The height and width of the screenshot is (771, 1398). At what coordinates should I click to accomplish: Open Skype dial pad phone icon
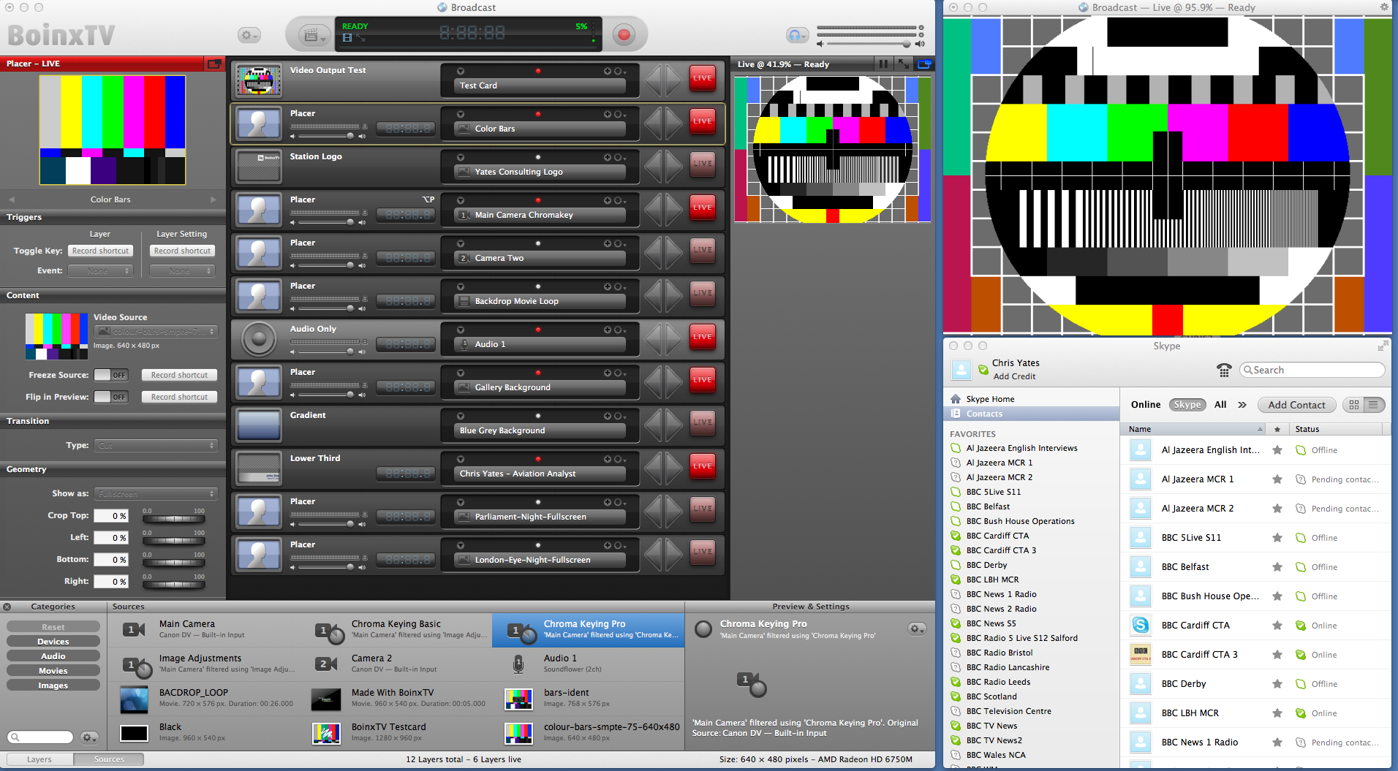[x=1224, y=371]
